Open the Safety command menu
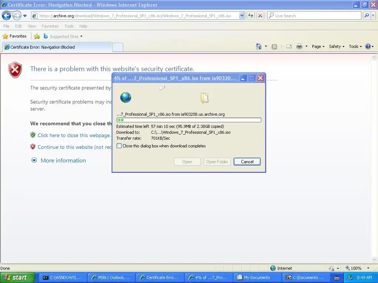The width and height of the screenshot is (378, 283). click(337, 46)
